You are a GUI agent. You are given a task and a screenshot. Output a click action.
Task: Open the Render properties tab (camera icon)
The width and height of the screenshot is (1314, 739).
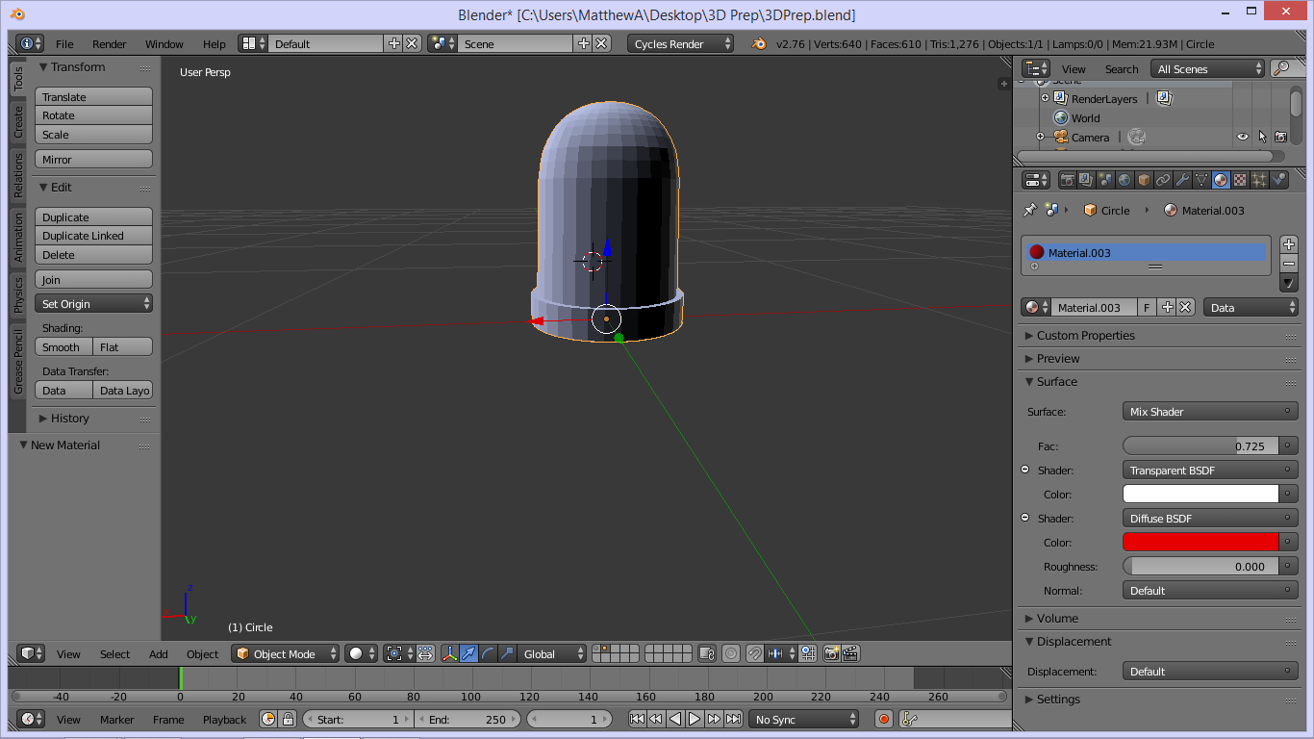1067,180
